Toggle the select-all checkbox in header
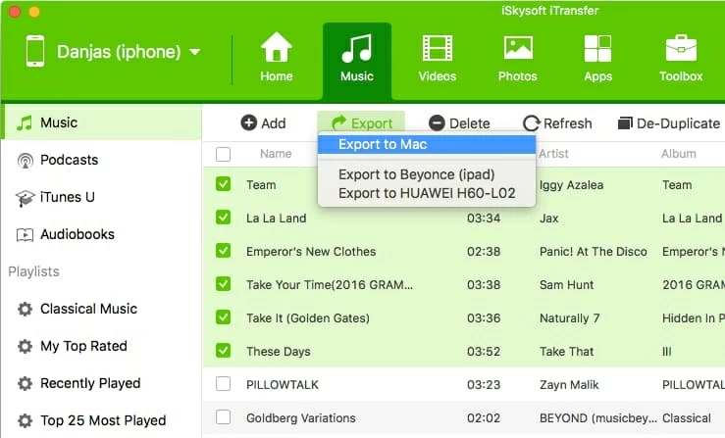The width and height of the screenshot is (725, 438). (x=224, y=154)
